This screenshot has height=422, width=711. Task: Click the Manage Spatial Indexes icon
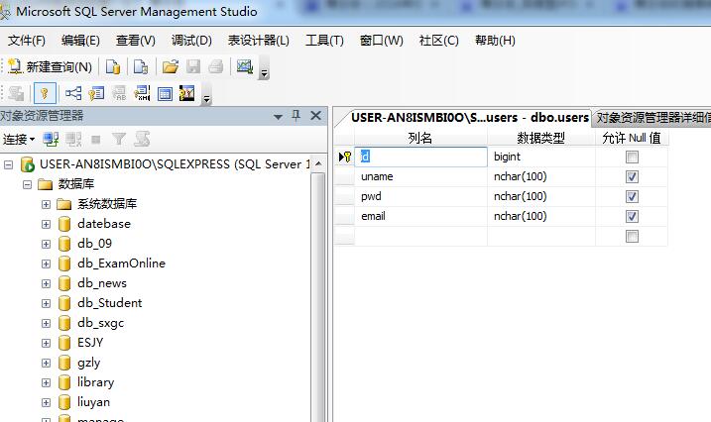pyautogui.click(x=186, y=94)
